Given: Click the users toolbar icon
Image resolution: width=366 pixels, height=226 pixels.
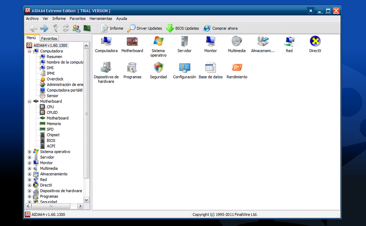Looking at the screenshot, I should (76, 28).
